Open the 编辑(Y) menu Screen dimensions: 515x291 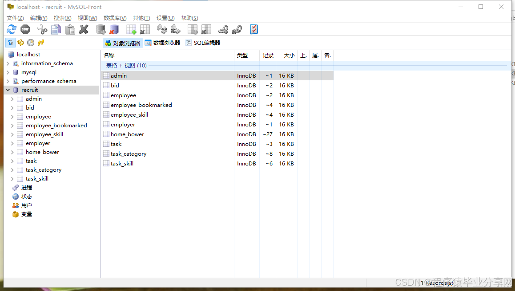coord(39,18)
